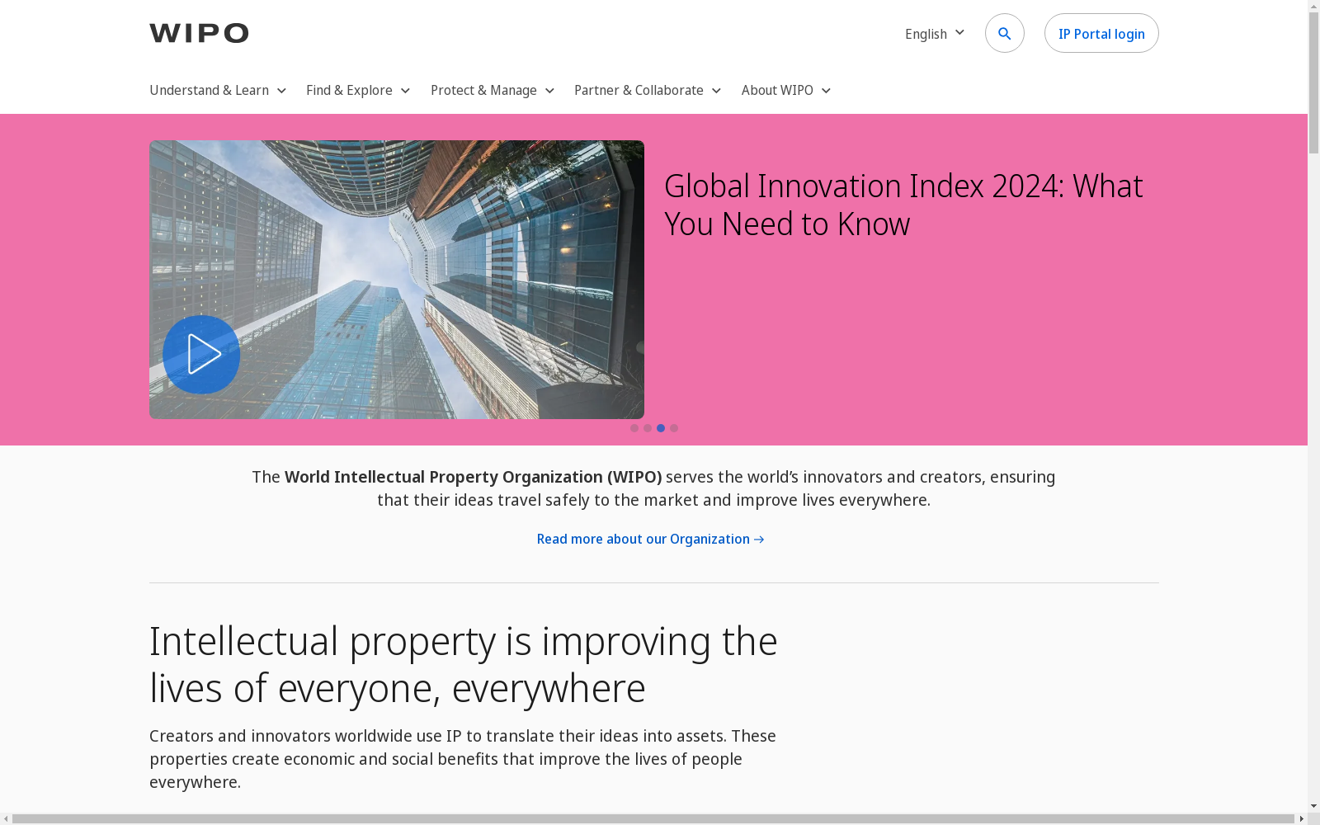Image resolution: width=1320 pixels, height=825 pixels.
Task: Click the scroll right arrow
Action: click(1301, 818)
